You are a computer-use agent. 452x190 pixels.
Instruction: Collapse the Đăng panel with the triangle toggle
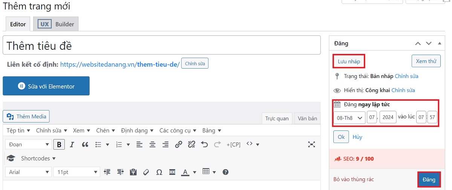[440, 43]
